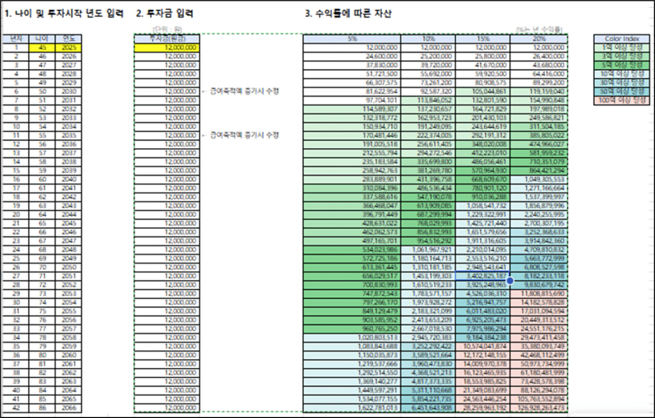This screenshot has height=418, width=655.
Task: Click the pink 100억 이상 달성 legend swatch
Action: 622,101
